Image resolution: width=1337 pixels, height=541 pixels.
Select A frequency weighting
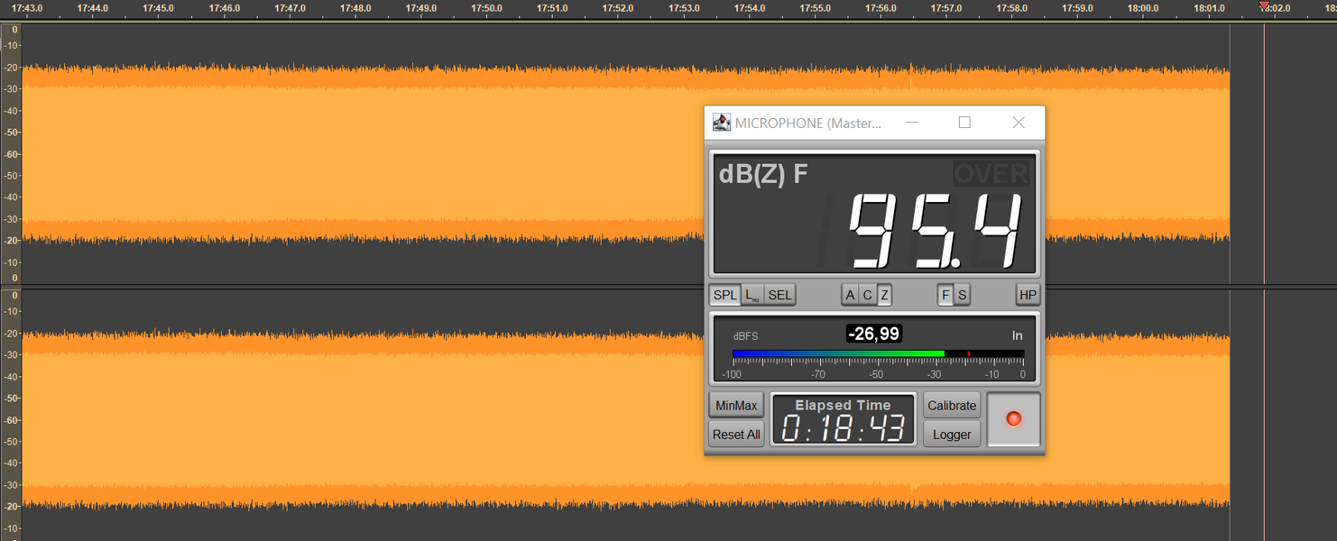(850, 295)
